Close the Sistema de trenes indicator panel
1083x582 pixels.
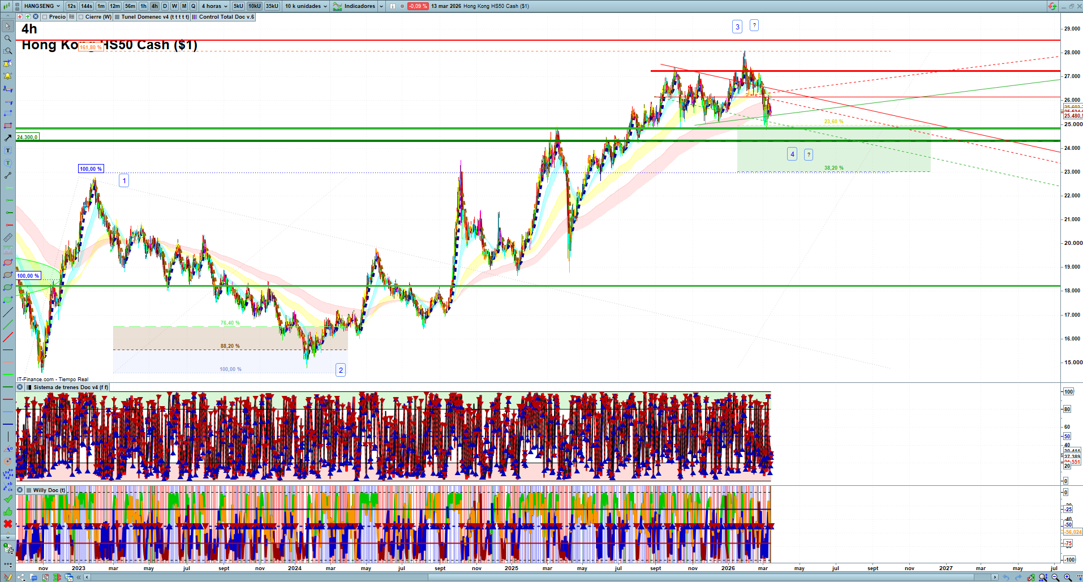(20, 387)
